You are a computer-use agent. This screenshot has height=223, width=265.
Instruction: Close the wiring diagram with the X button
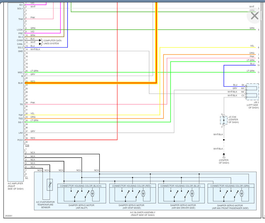[254, 16]
